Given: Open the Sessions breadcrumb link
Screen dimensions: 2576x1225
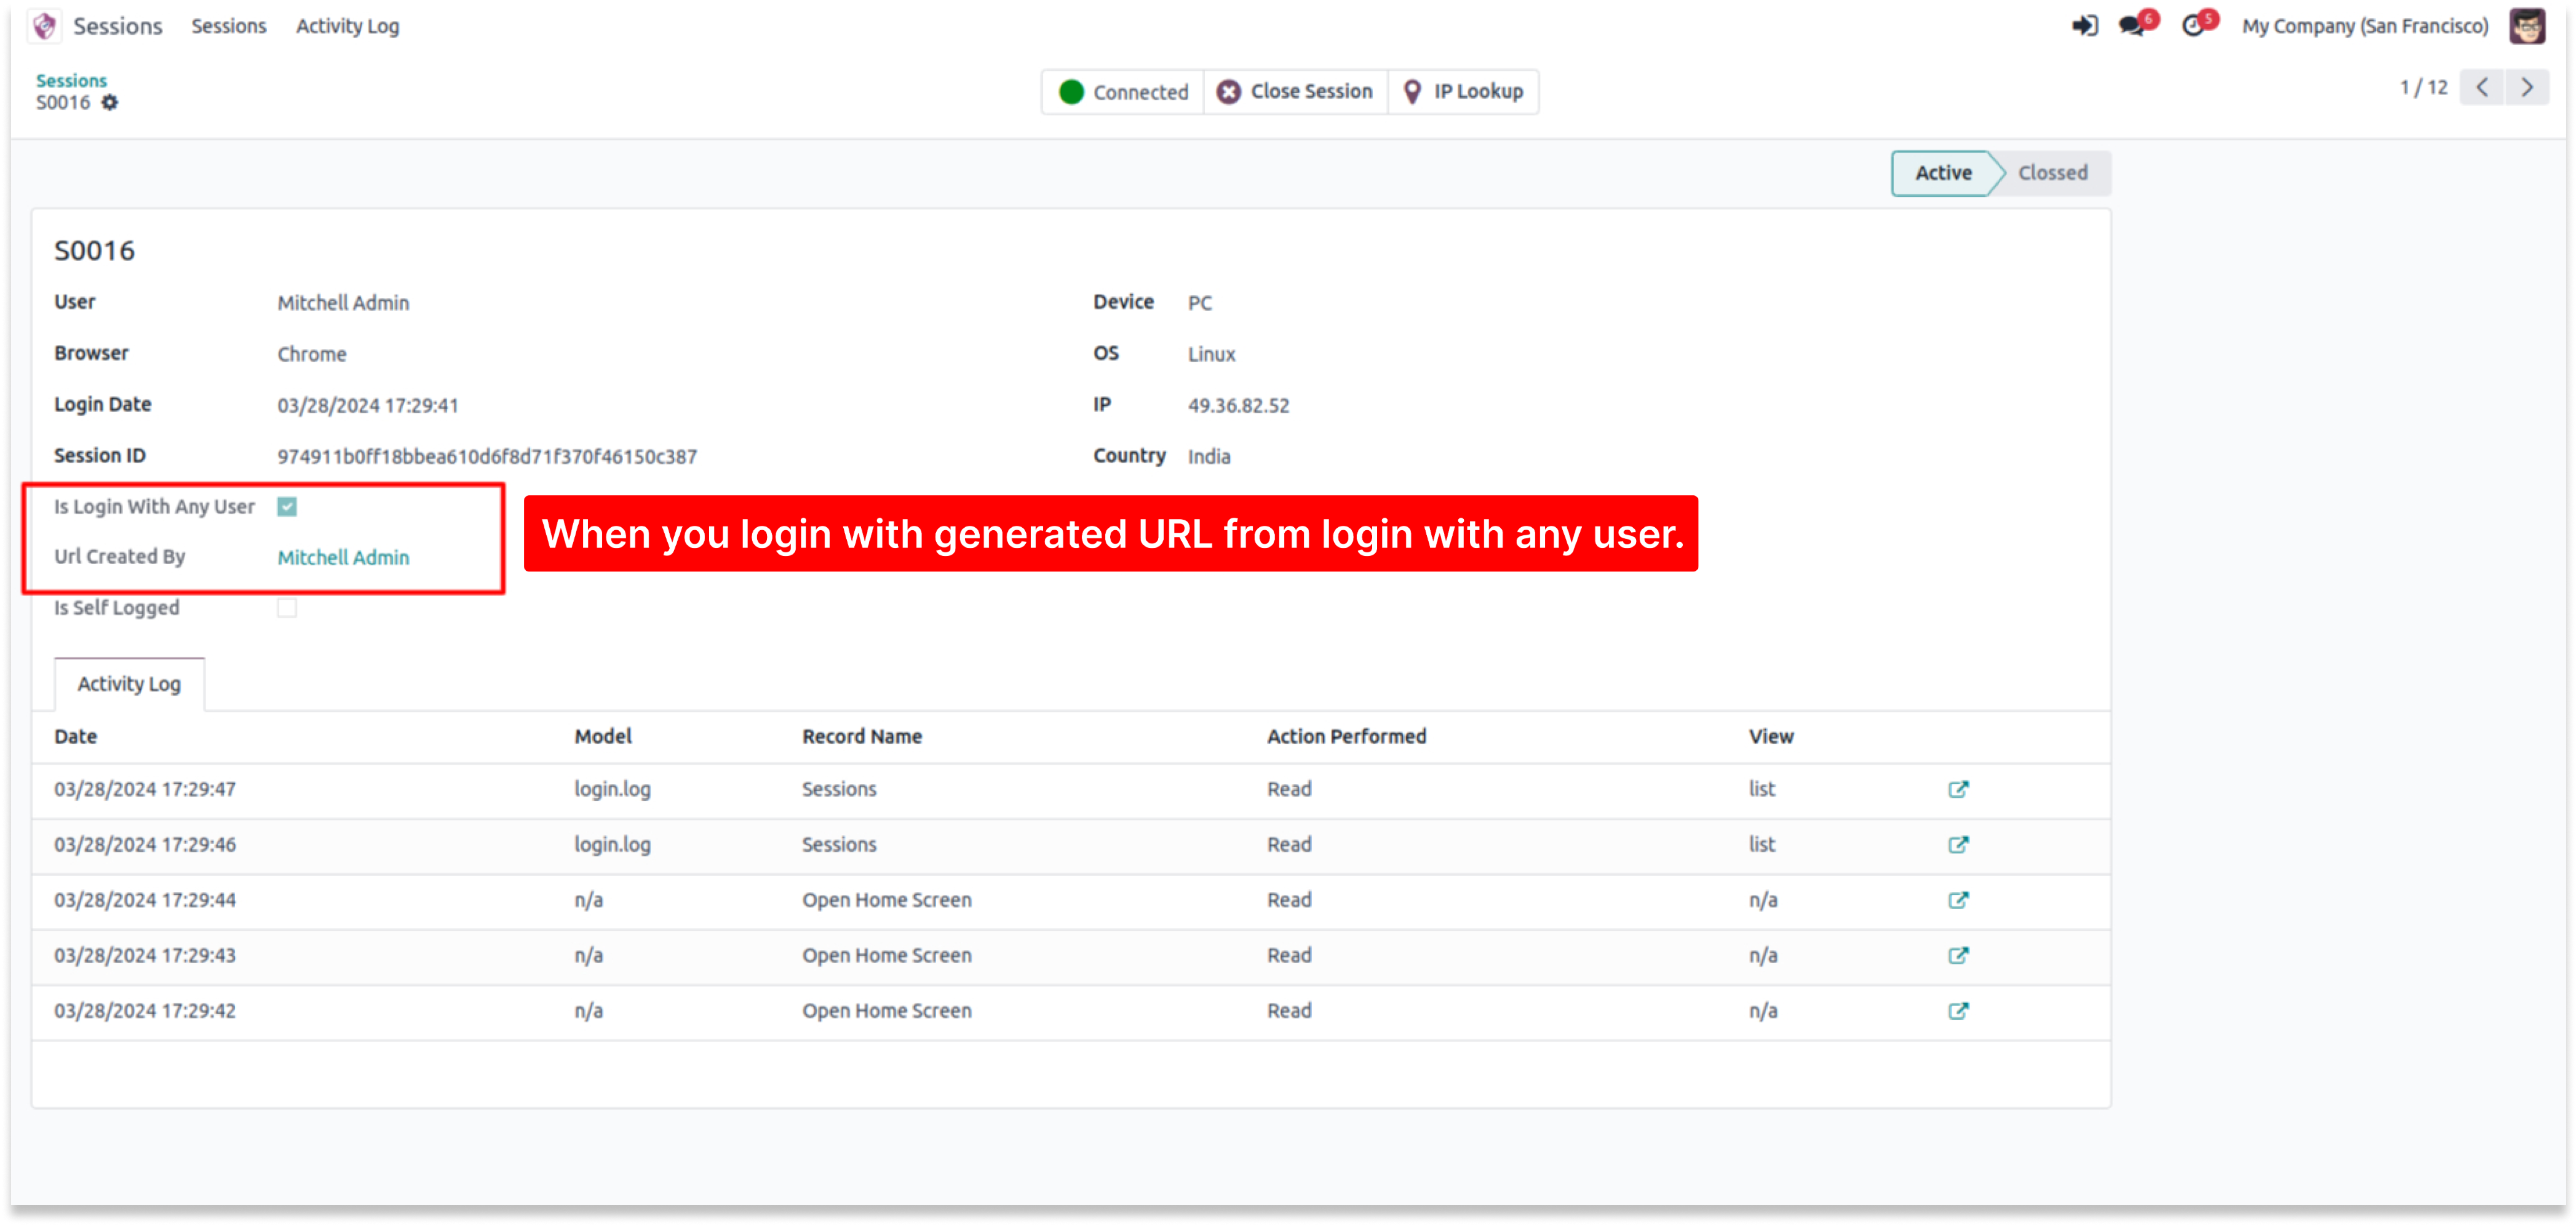Looking at the screenshot, I should (71, 80).
